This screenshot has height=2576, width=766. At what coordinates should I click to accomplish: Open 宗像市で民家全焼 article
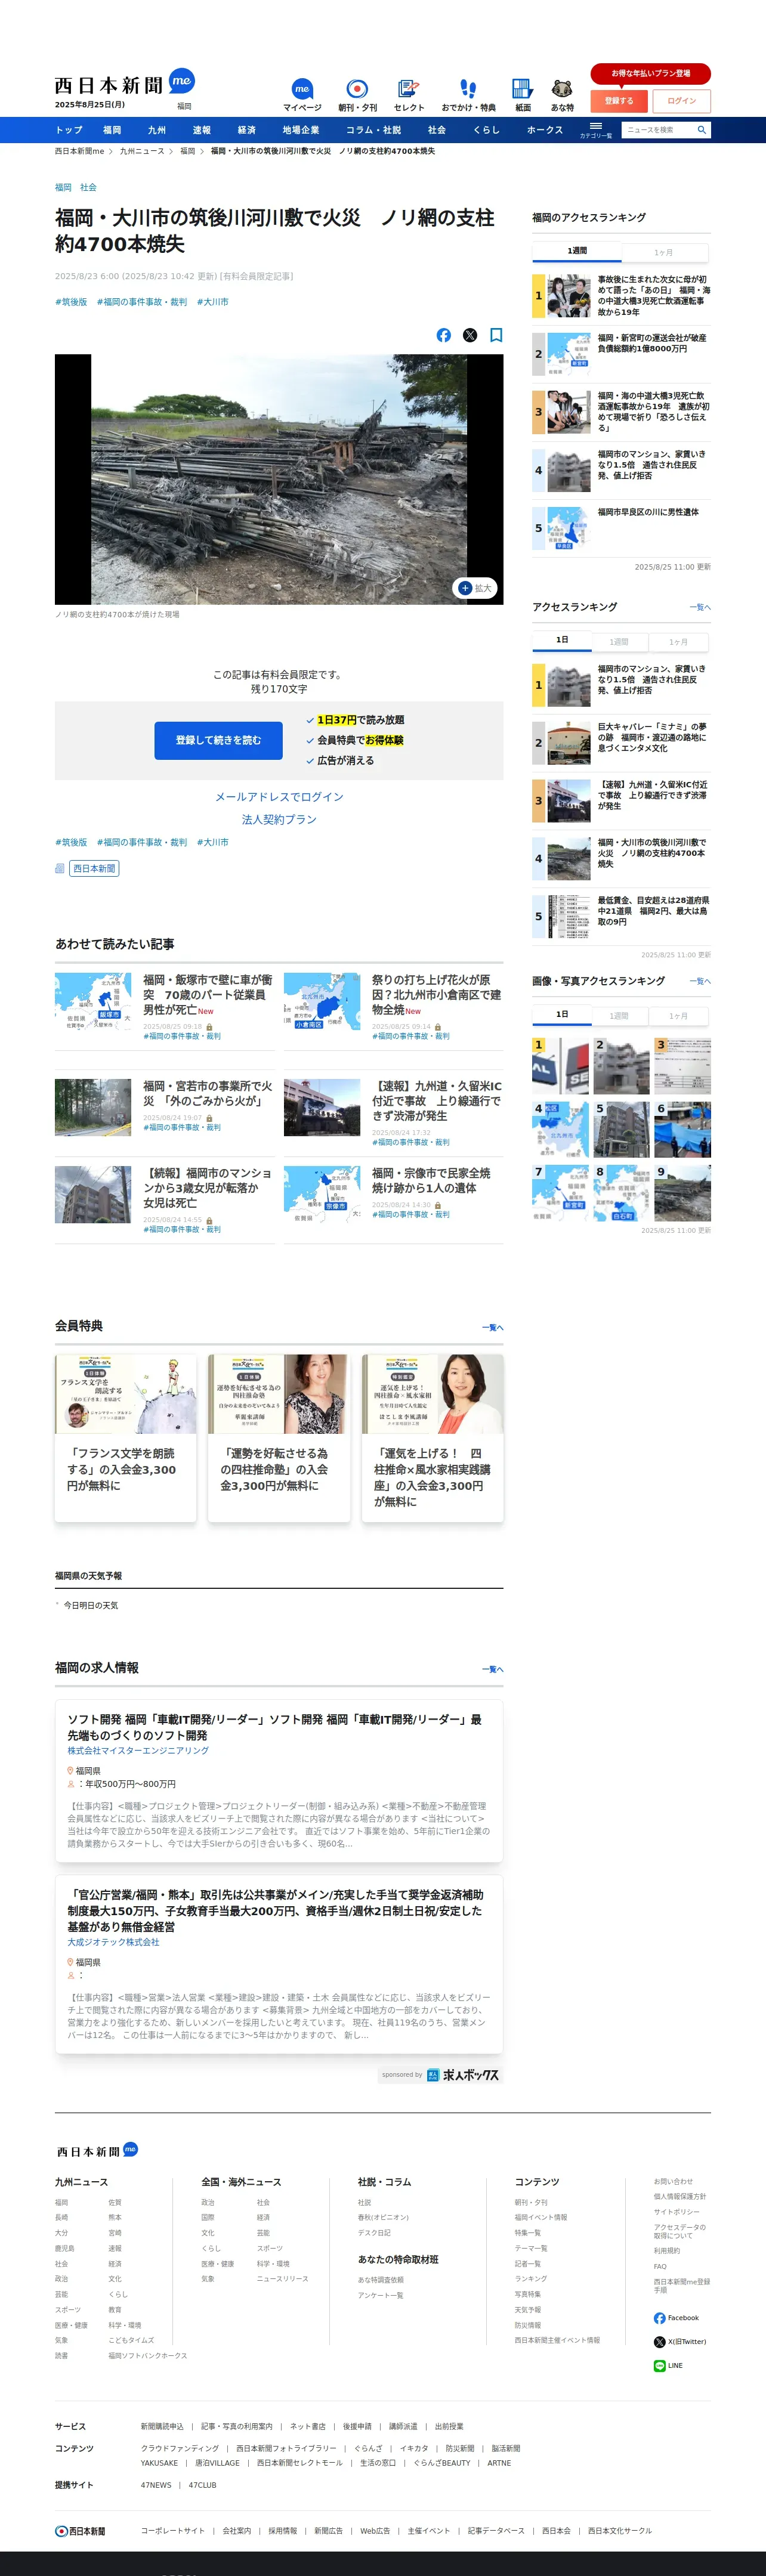point(431,1180)
